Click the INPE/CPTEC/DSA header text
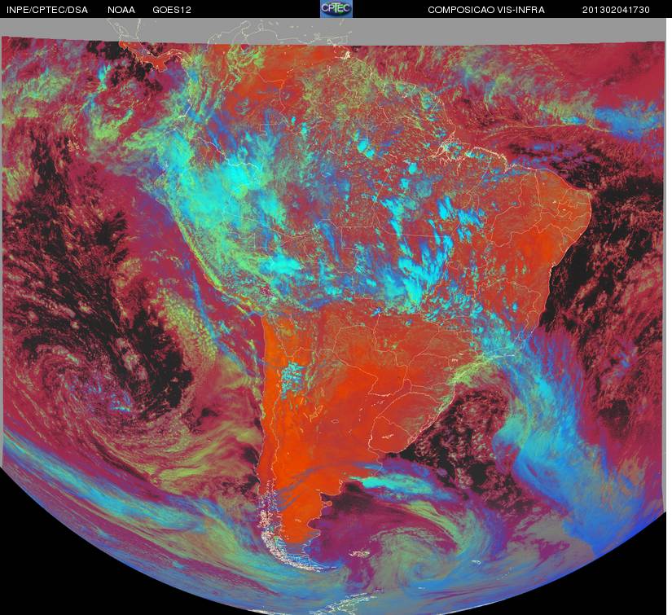This screenshot has width=672, height=615. pos(47,10)
